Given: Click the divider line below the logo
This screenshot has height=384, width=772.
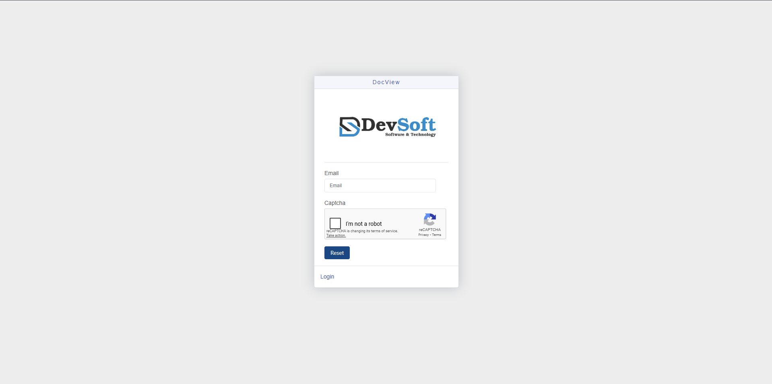Looking at the screenshot, I should point(386,162).
